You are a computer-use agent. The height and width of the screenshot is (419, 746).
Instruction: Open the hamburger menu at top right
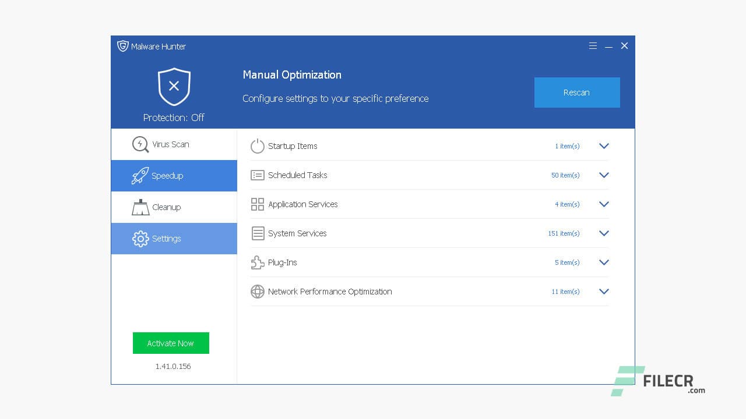pyautogui.click(x=593, y=45)
